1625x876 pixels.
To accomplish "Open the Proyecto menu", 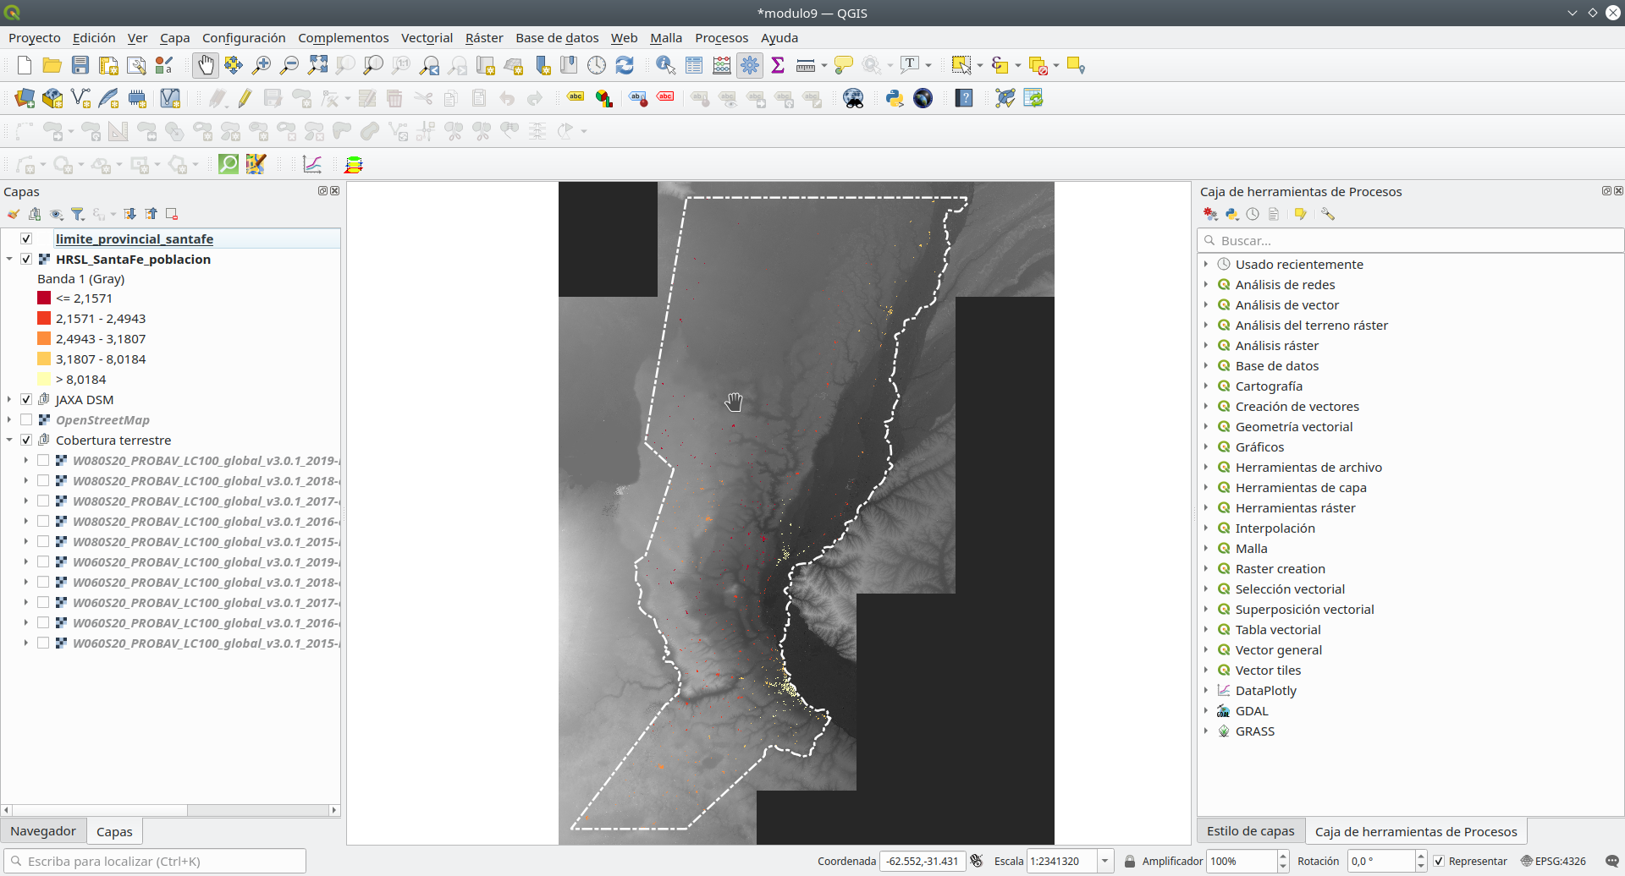I will 35,37.
